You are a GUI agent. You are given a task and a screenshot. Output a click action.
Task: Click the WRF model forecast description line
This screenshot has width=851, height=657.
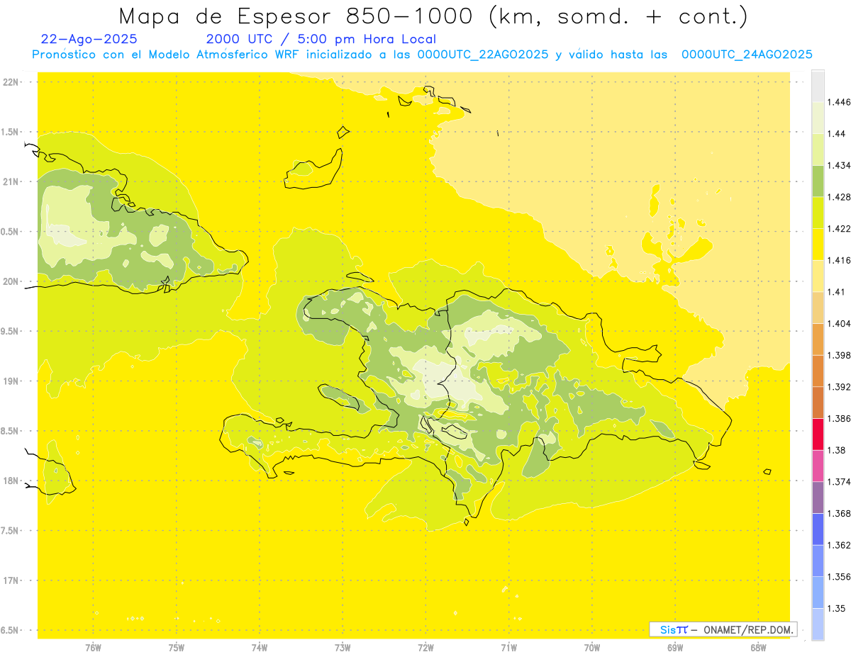(422, 55)
